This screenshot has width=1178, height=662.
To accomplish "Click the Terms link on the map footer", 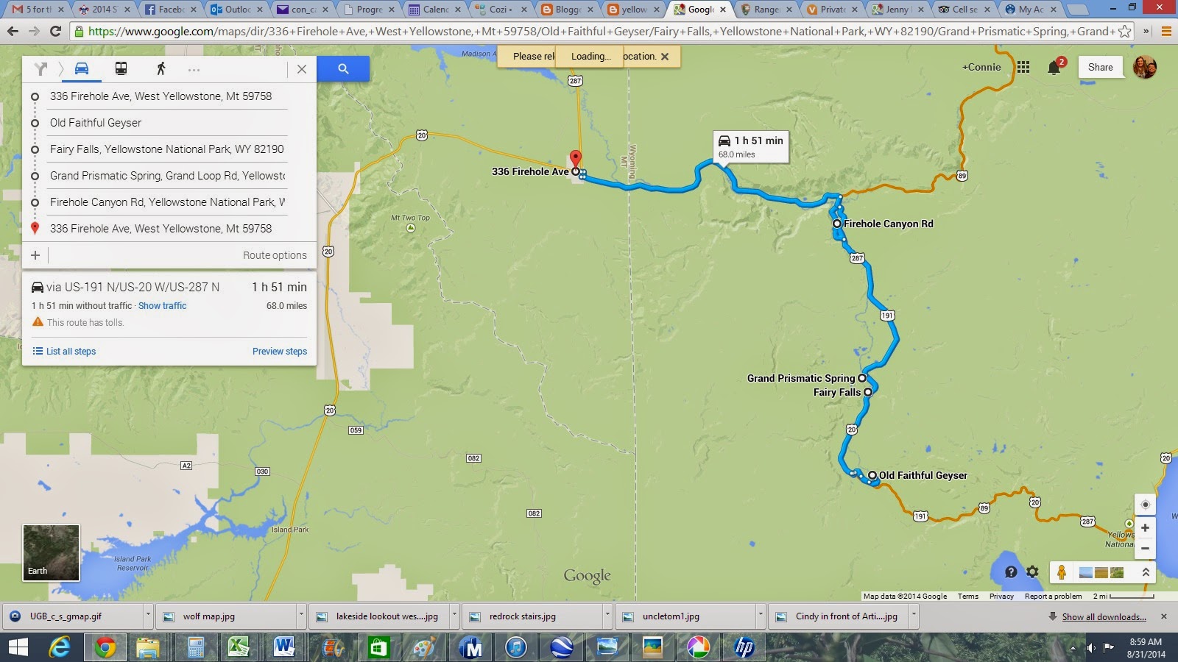I will [x=968, y=597].
